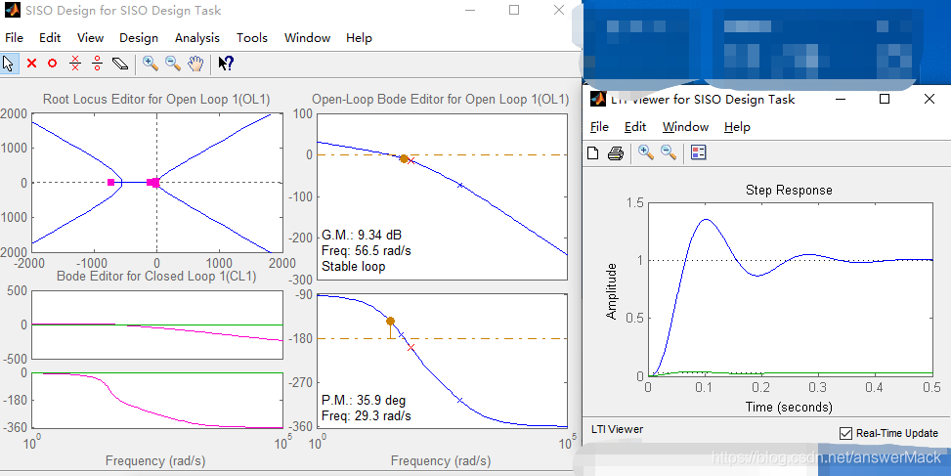Viewport: 951px width, 476px height.
Task: Toggle the Real-Time Update checkbox
Action: (846, 433)
